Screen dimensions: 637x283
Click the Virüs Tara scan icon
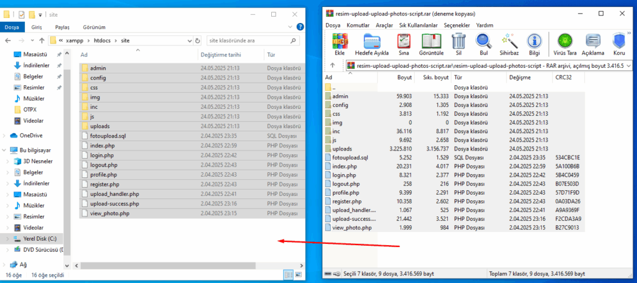tap(565, 42)
